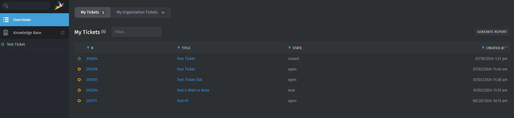Click the Overviews list icon
Screen dimensions: 514x118
click(x=6, y=20)
